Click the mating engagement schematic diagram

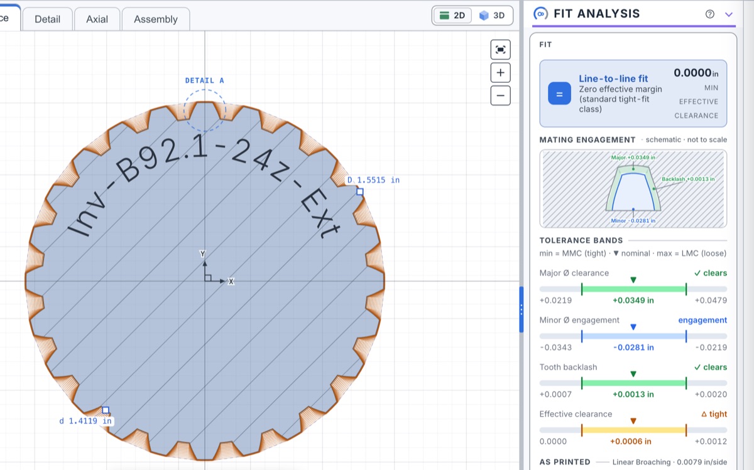click(633, 188)
